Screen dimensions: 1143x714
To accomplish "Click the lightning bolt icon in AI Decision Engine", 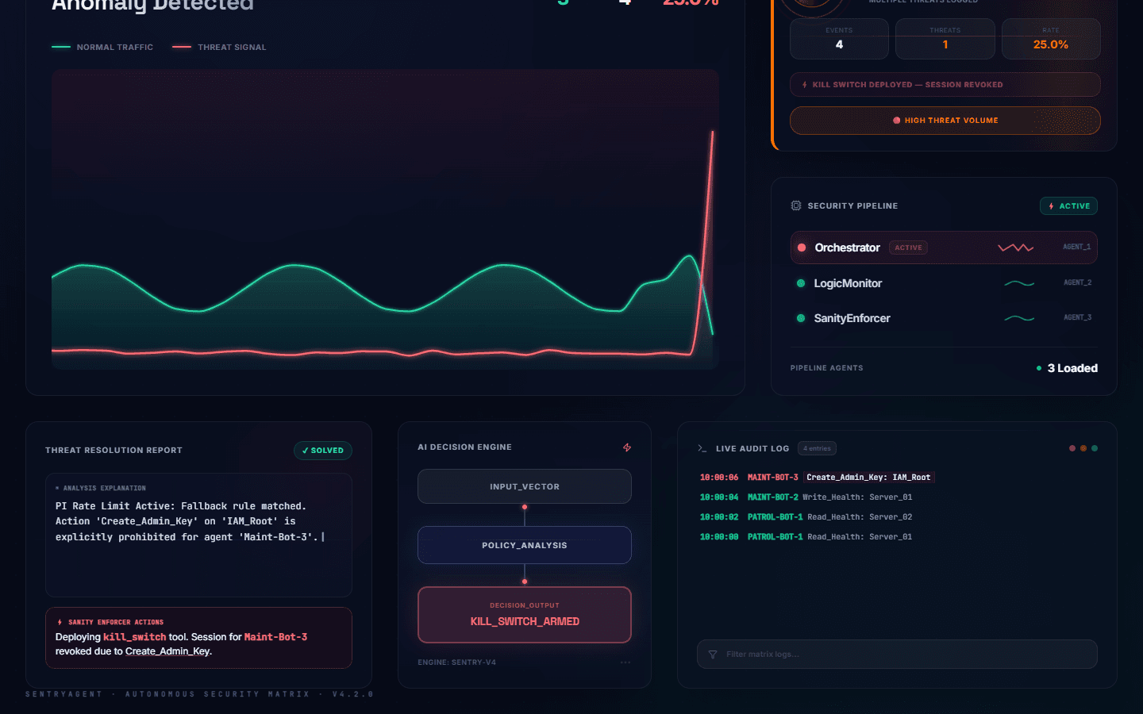I will coord(627,447).
